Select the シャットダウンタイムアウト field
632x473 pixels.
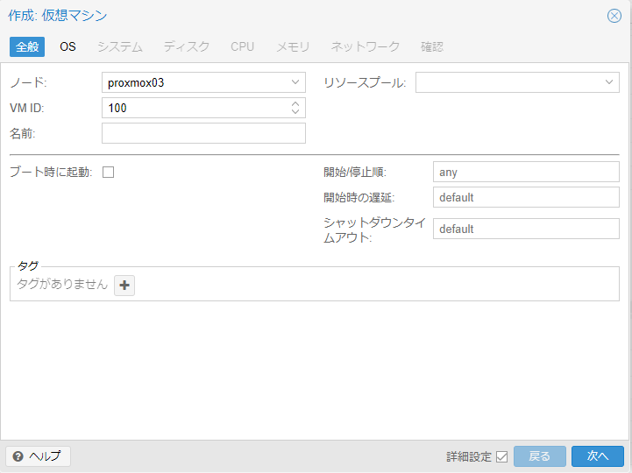click(x=526, y=229)
